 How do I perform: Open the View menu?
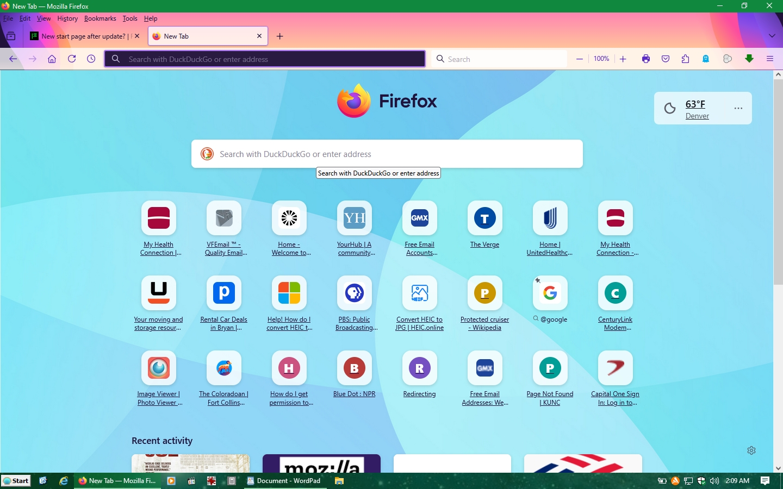click(43, 18)
